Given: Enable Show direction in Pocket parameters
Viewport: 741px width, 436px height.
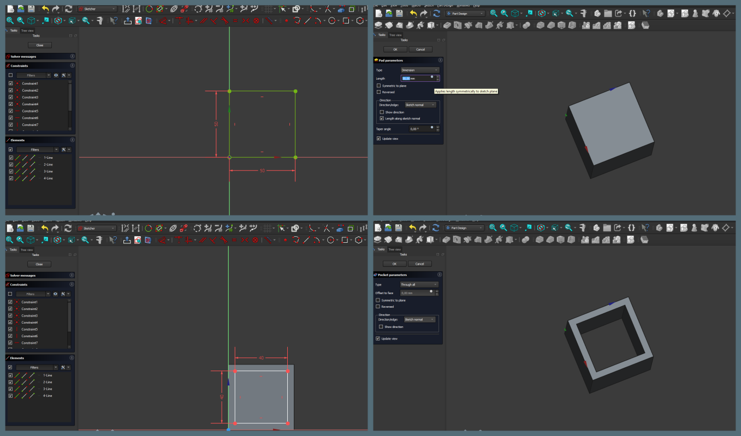Looking at the screenshot, I should (x=381, y=327).
